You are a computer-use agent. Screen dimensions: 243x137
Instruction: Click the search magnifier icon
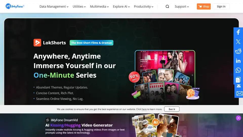pos(167,7)
